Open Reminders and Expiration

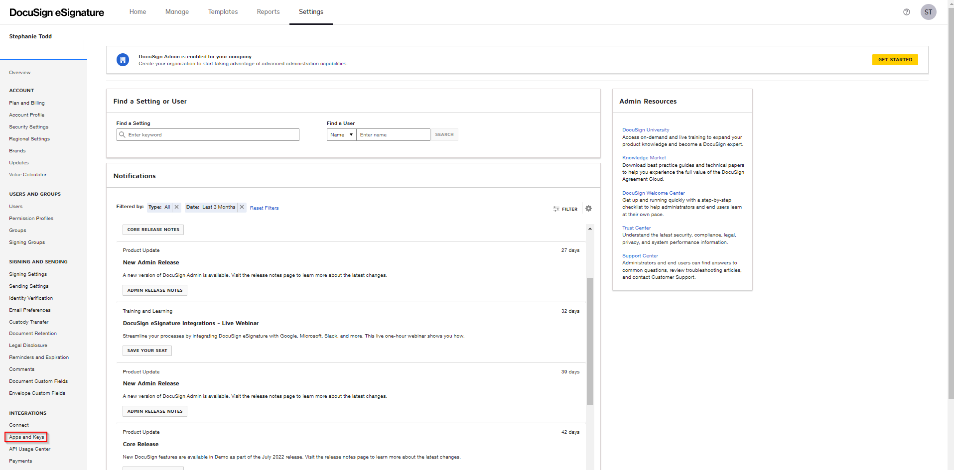pos(39,357)
